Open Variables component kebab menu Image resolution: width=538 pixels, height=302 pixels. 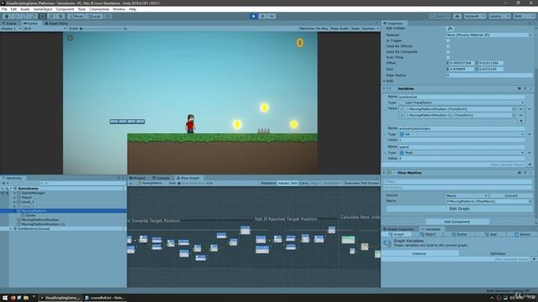(530, 88)
